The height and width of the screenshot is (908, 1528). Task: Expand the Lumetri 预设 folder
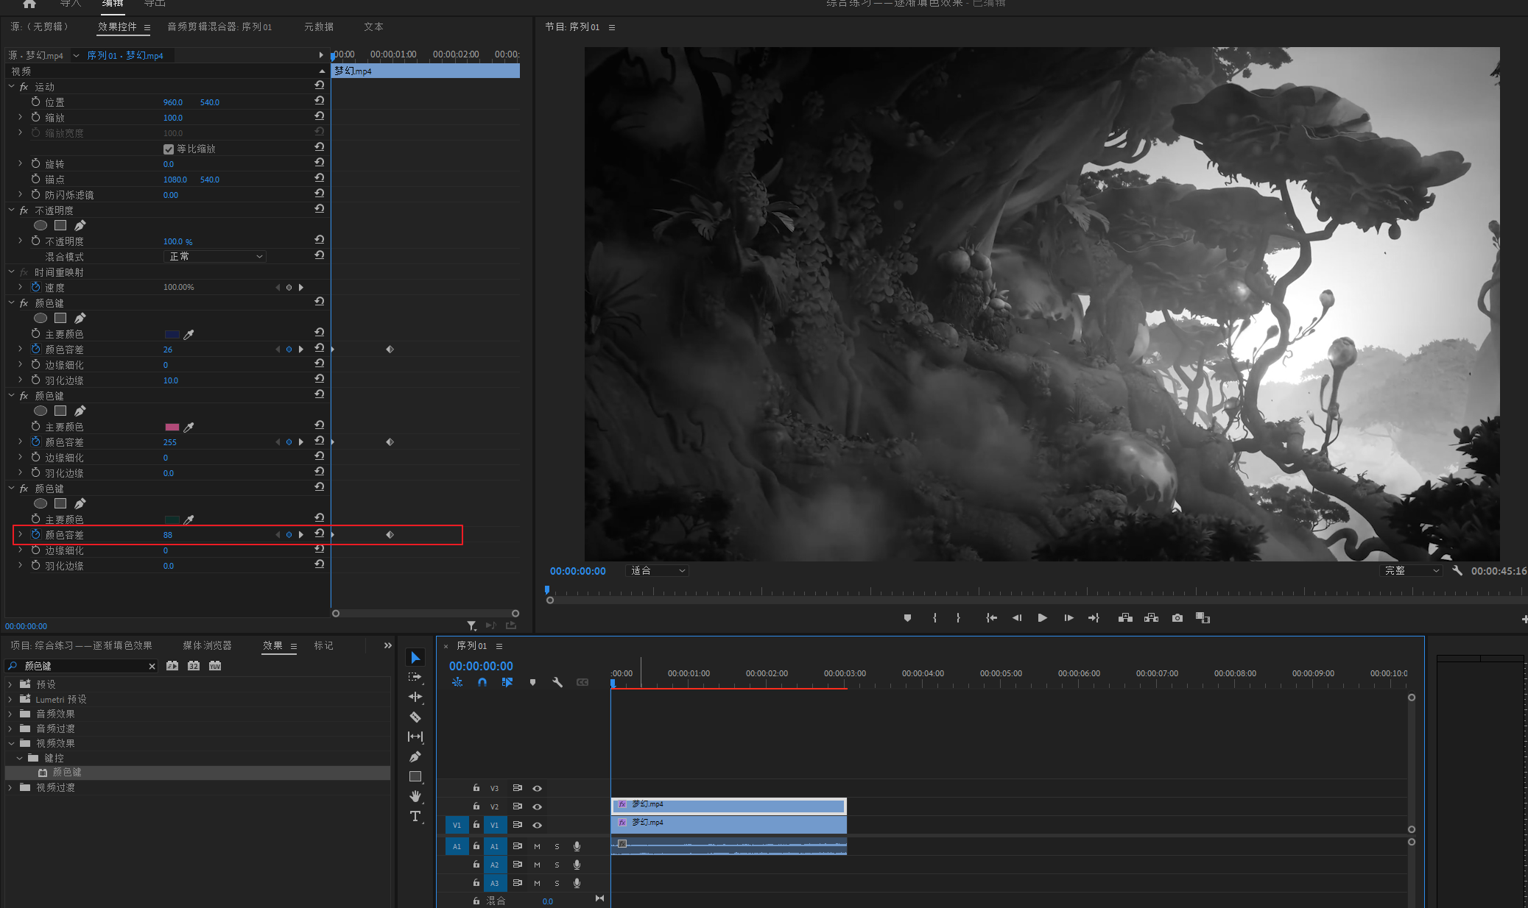tap(10, 699)
